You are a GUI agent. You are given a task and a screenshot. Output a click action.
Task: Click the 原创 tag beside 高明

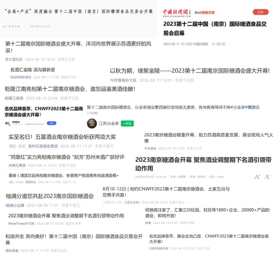click(x=12, y=146)
